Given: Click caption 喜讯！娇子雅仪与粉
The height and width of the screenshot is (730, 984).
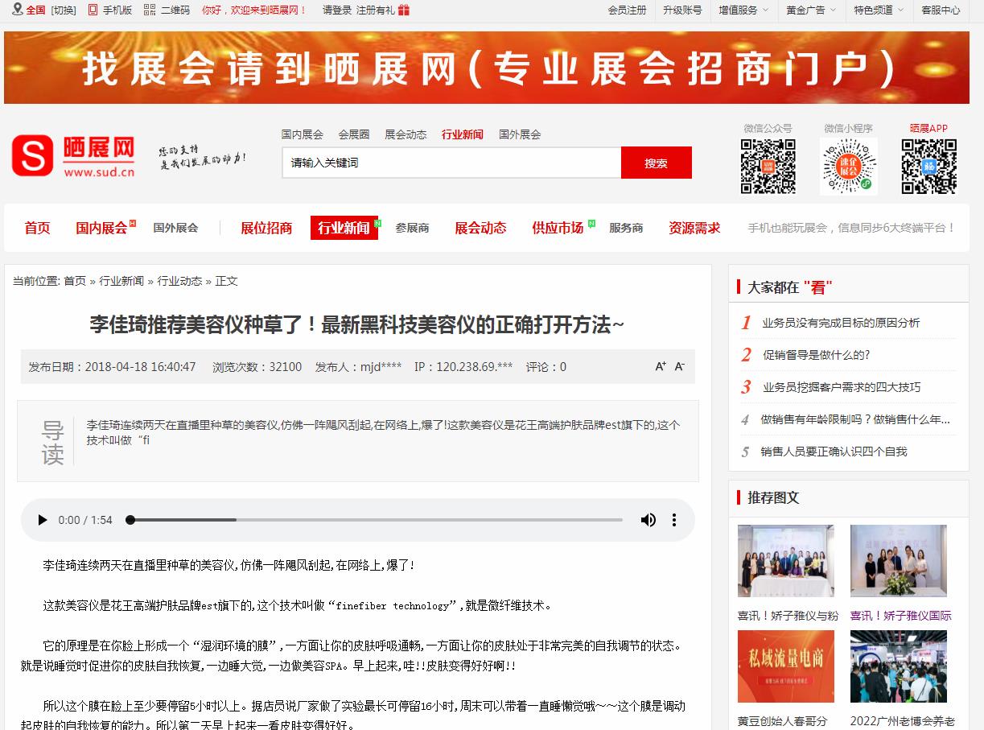Looking at the screenshot, I should coord(788,616).
